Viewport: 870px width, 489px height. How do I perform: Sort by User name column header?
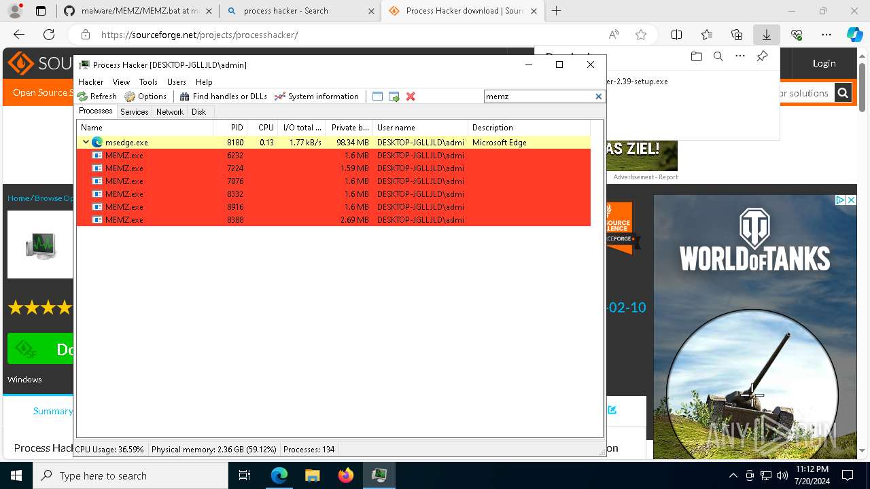420,128
